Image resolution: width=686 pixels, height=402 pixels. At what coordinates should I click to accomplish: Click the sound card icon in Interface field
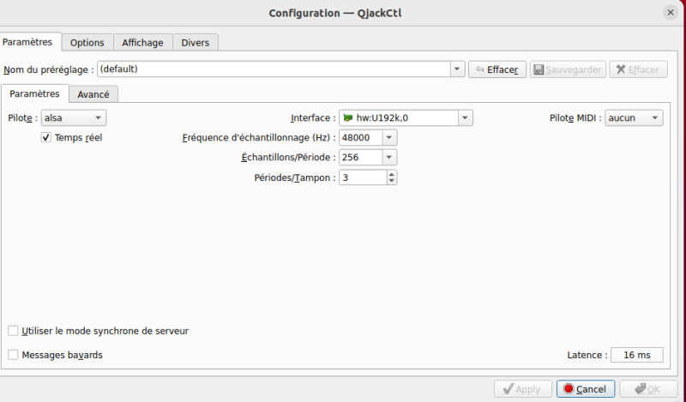point(348,117)
